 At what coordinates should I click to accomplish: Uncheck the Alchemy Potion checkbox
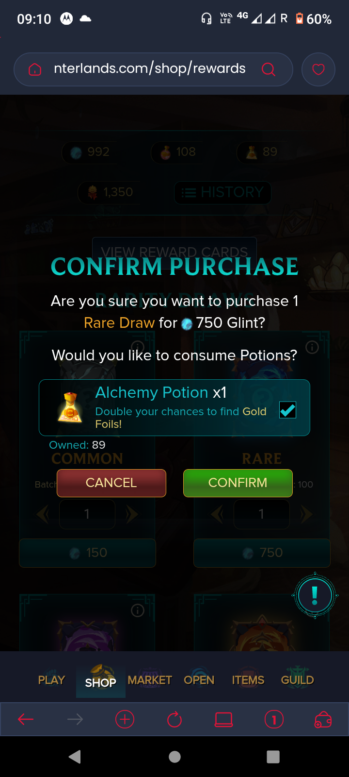click(287, 410)
